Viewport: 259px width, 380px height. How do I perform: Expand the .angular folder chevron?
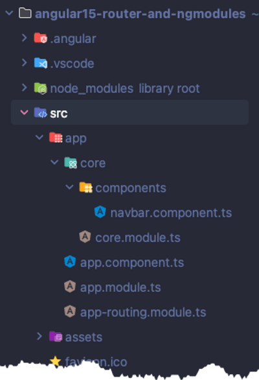point(24,38)
